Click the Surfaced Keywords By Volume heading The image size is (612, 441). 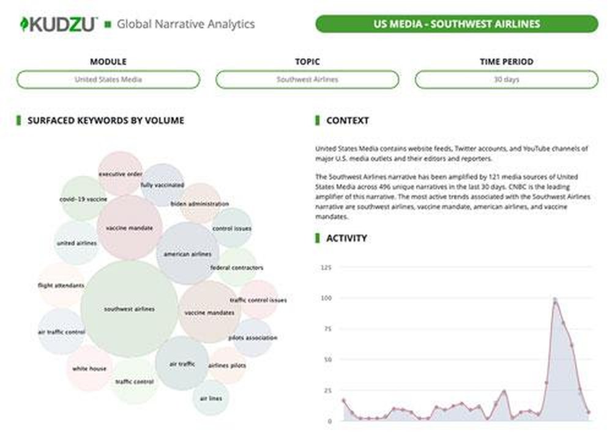[106, 120]
